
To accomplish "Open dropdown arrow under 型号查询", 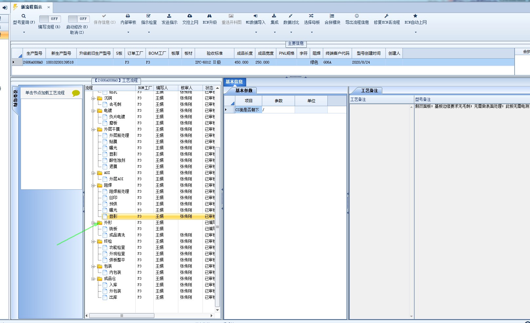I will click(x=24, y=32).
